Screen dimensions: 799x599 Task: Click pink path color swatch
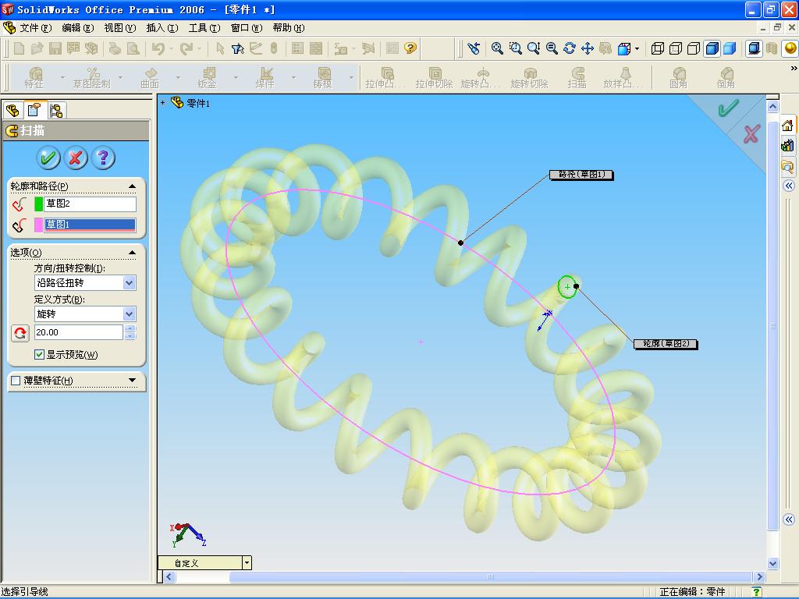[38, 225]
